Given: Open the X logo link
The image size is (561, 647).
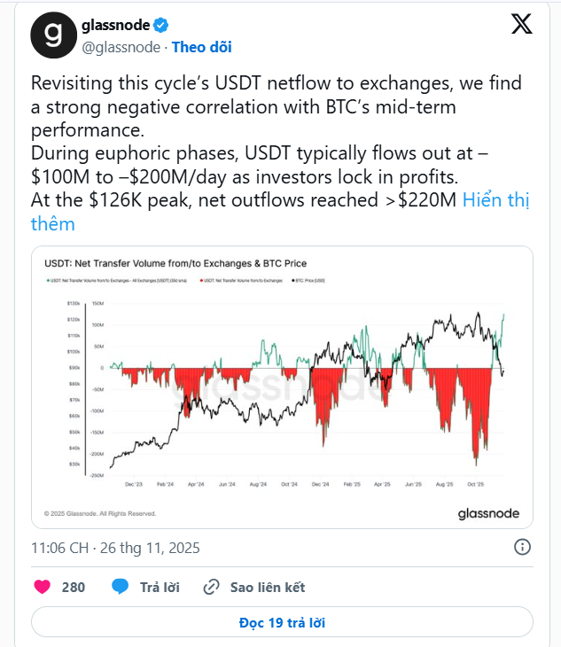Looking at the screenshot, I should pyautogui.click(x=522, y=25).
